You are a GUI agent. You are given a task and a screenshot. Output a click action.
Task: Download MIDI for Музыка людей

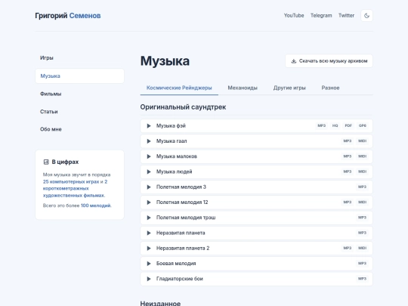click(x=363, y=172)
